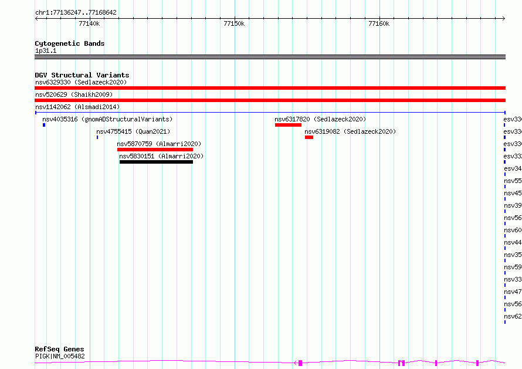This screenshot has width=522, height=369.
Task: Click the nsv6317820 (Sedlazeck2020) label
Action: 320,119
